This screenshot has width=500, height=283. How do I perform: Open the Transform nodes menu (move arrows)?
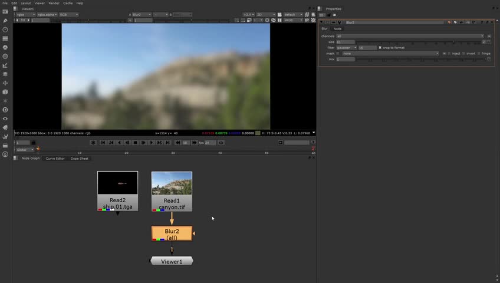[5, 83]
